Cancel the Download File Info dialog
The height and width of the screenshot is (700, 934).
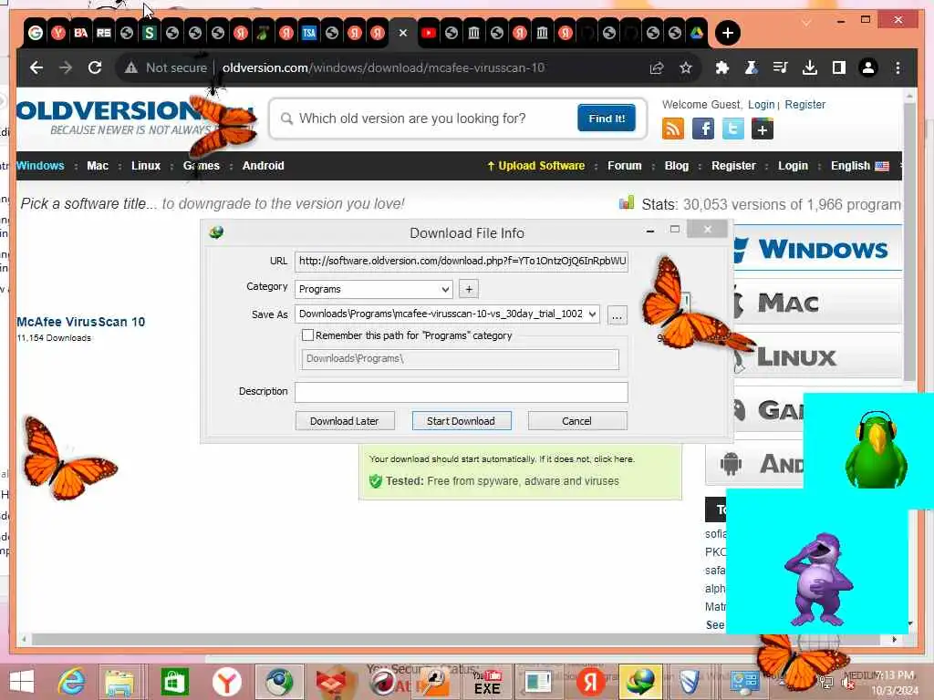pyautogui.click(x=576, y=421)
